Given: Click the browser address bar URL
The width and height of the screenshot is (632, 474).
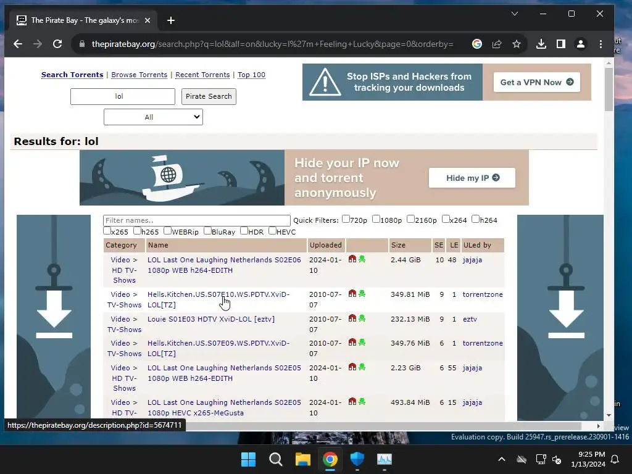Looking at the screenshot, I should (x=272, y=44).
